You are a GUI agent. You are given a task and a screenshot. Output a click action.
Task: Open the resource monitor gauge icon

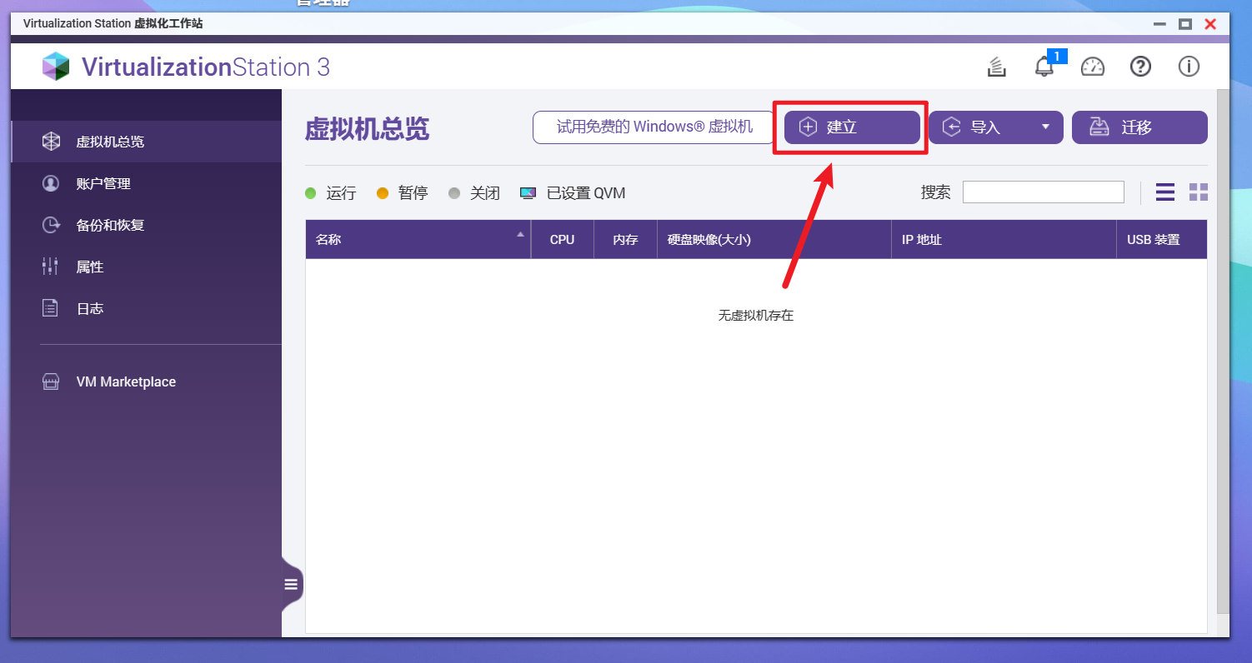pos(1093,67)
